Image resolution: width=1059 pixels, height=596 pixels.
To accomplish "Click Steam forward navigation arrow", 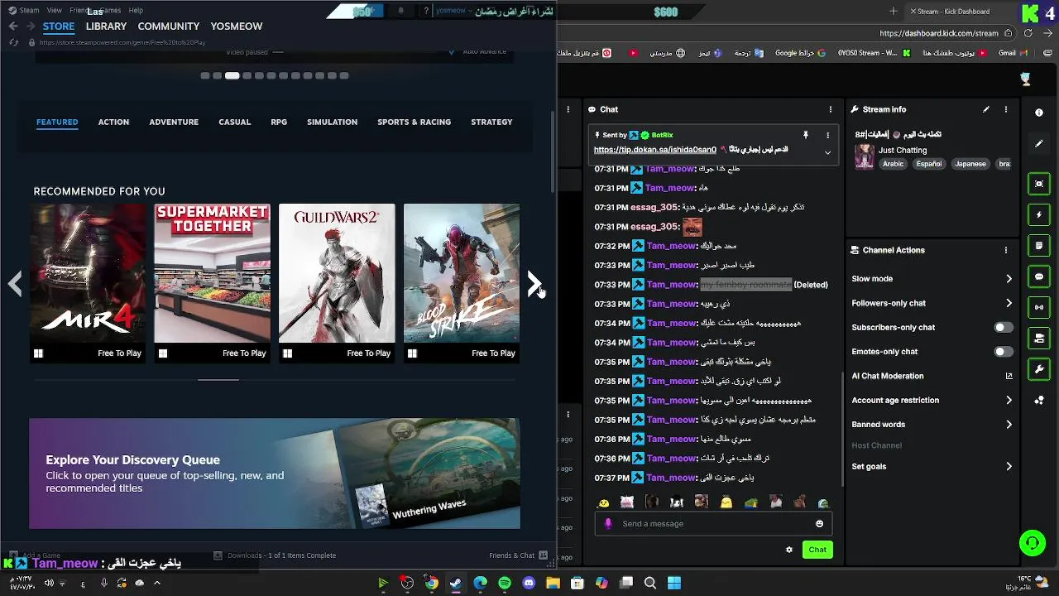I will pyautogui.click(x=30, y=26).
